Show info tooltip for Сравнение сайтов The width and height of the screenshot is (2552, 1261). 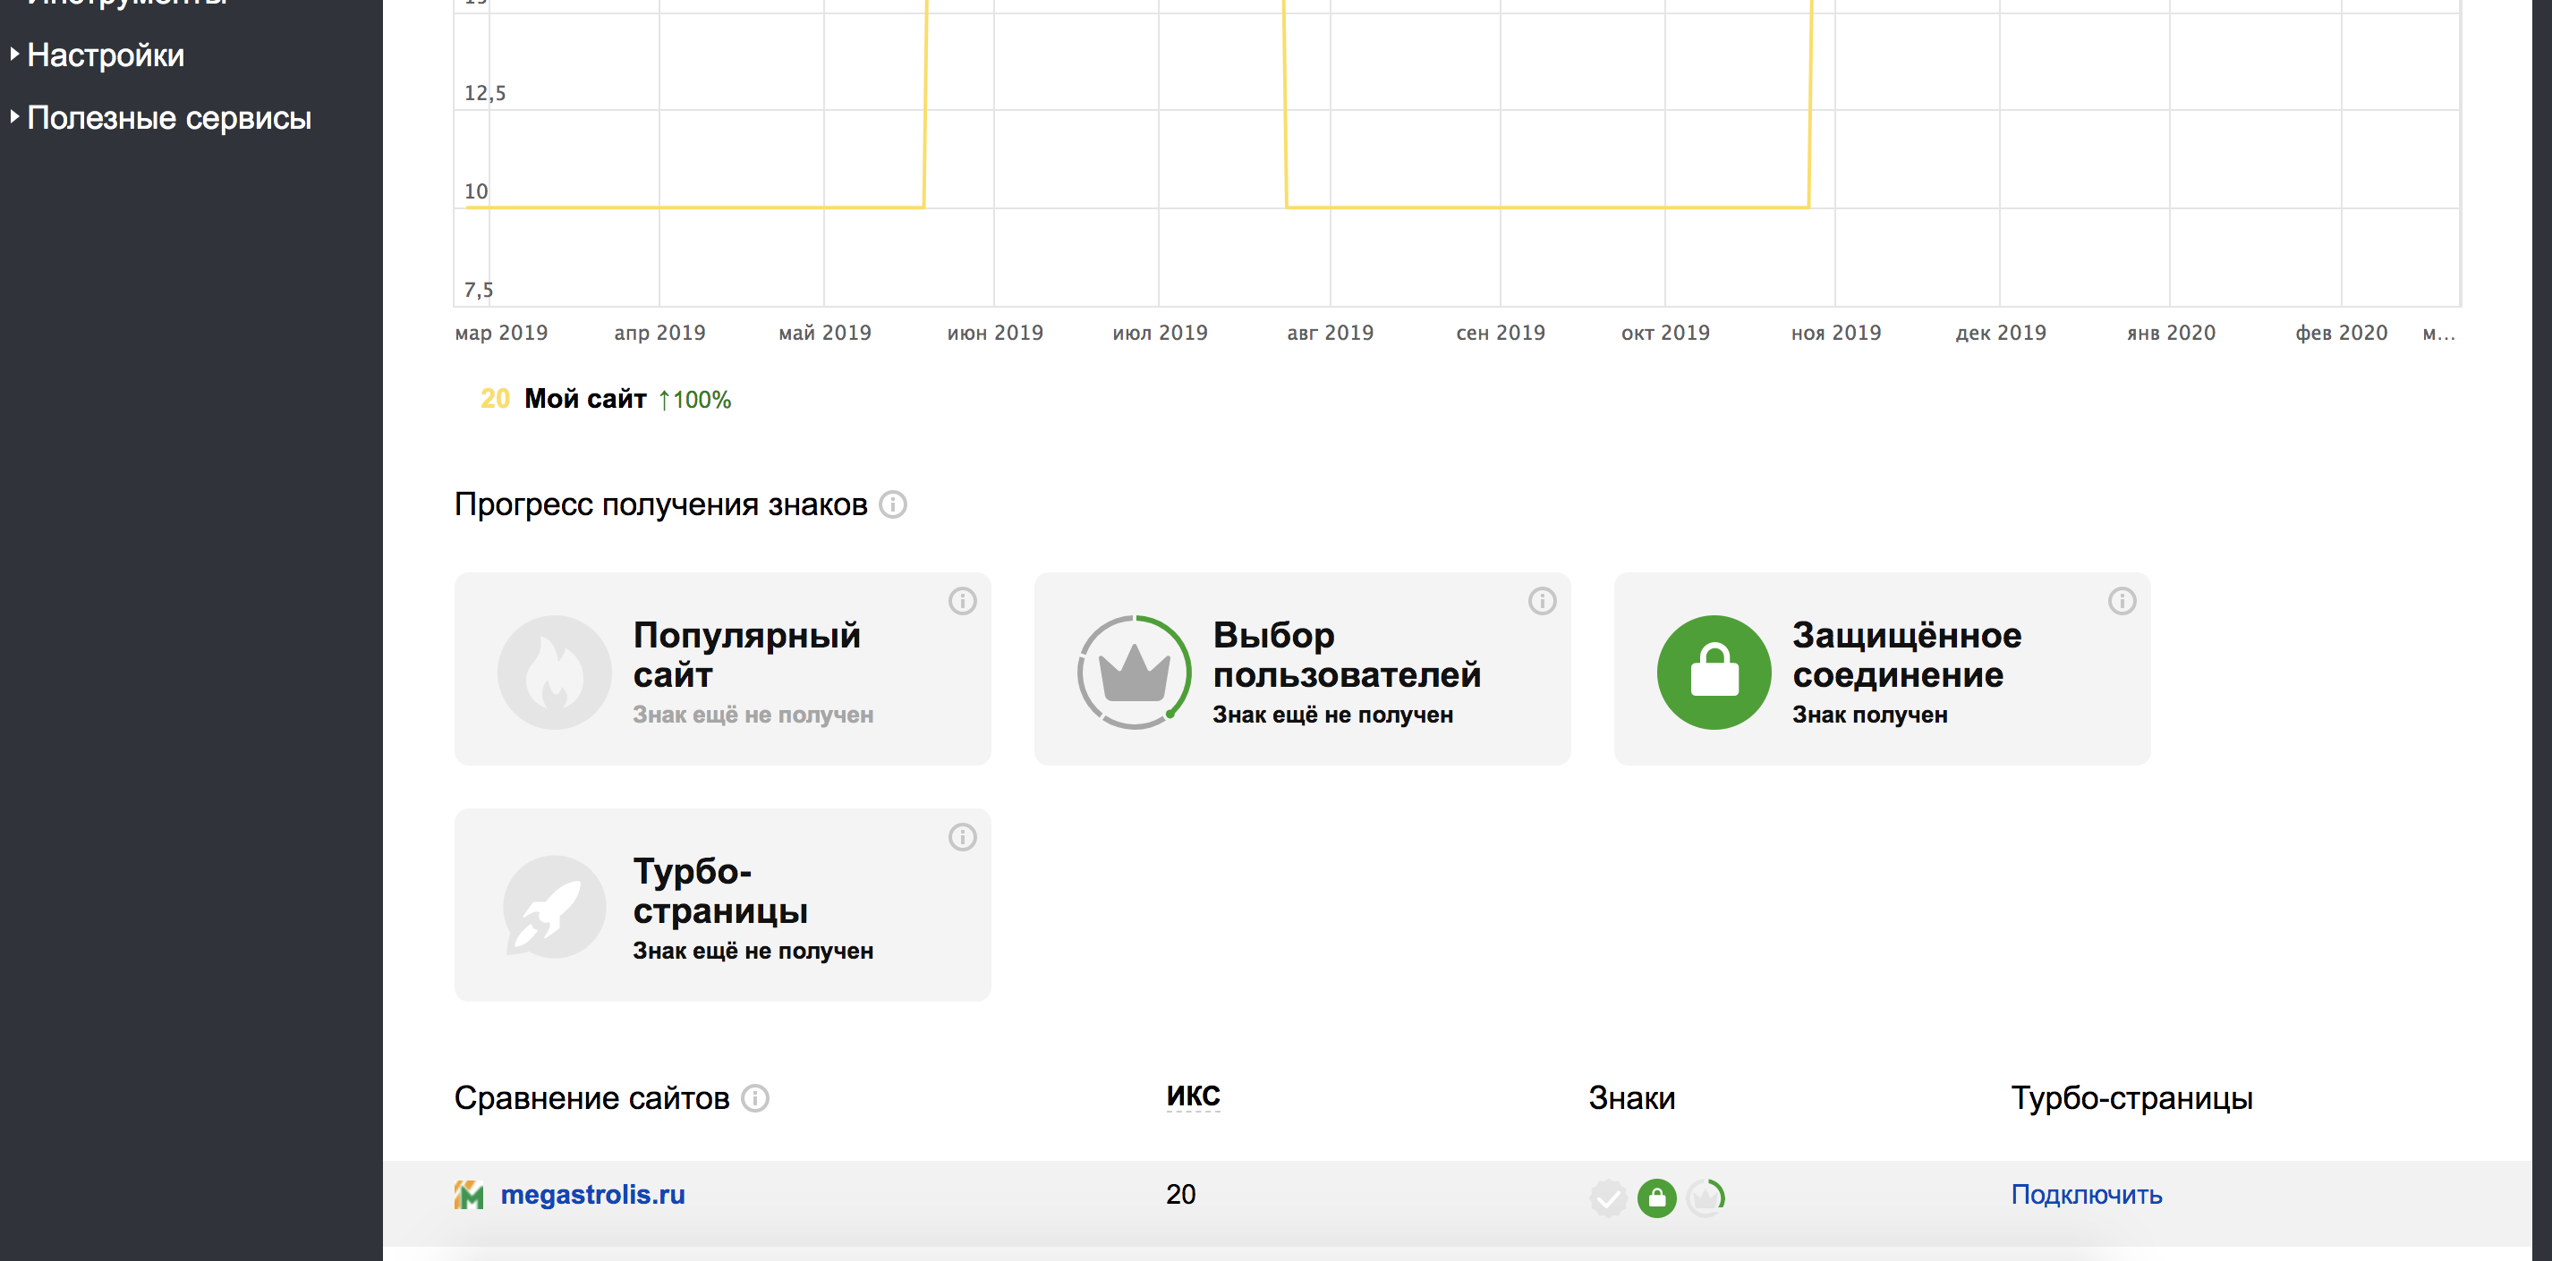[x=755, y=1098]
